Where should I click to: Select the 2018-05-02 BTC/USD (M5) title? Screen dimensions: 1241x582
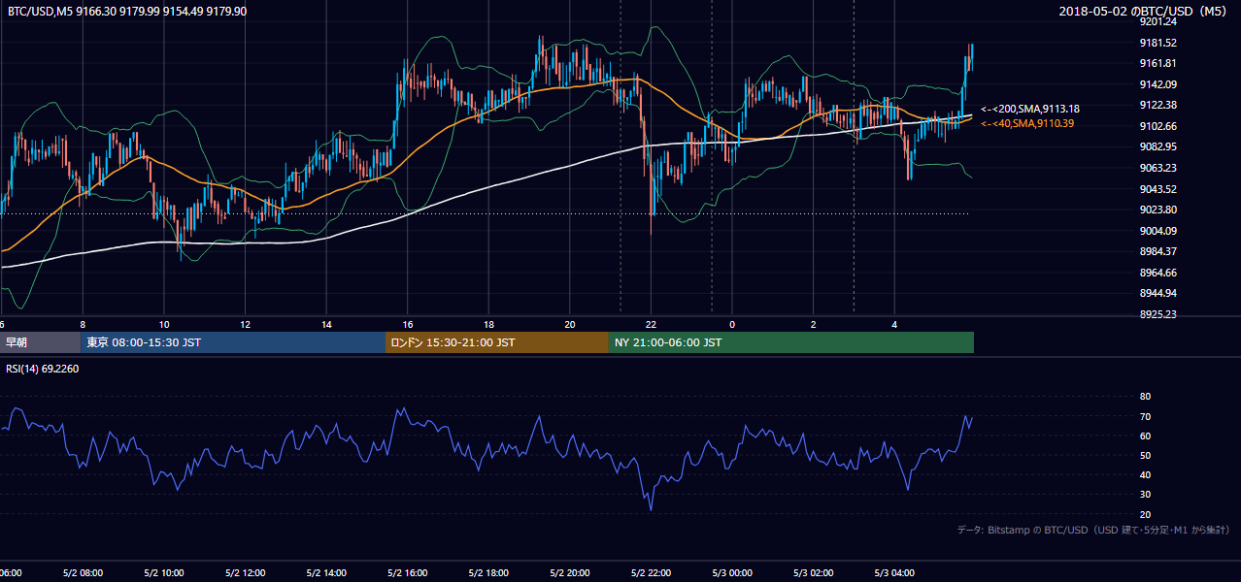tap(1145, 11)
